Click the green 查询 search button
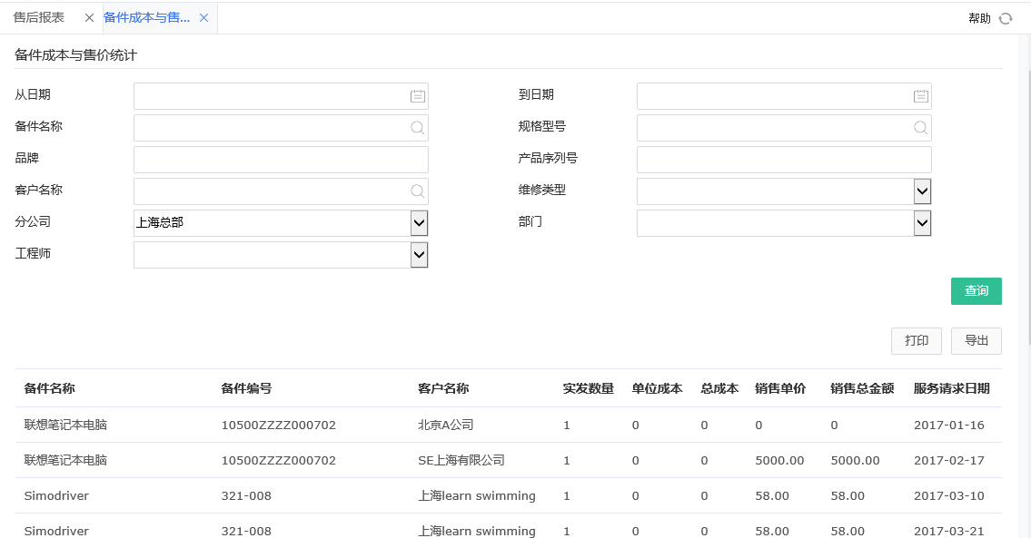Viewport: 1031px width, 538px height. (x=976, y=290)
